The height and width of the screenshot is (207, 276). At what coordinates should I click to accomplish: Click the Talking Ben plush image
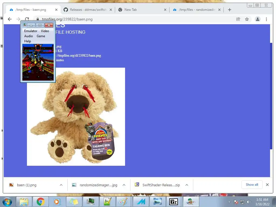tap(76, 117)
